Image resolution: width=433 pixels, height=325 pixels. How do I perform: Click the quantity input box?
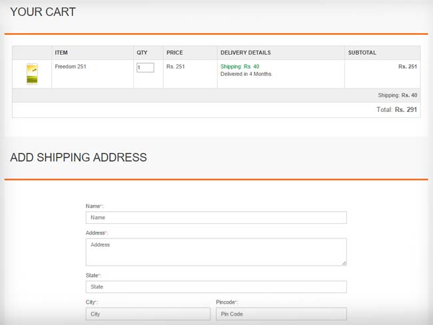[x=145, y=67]
